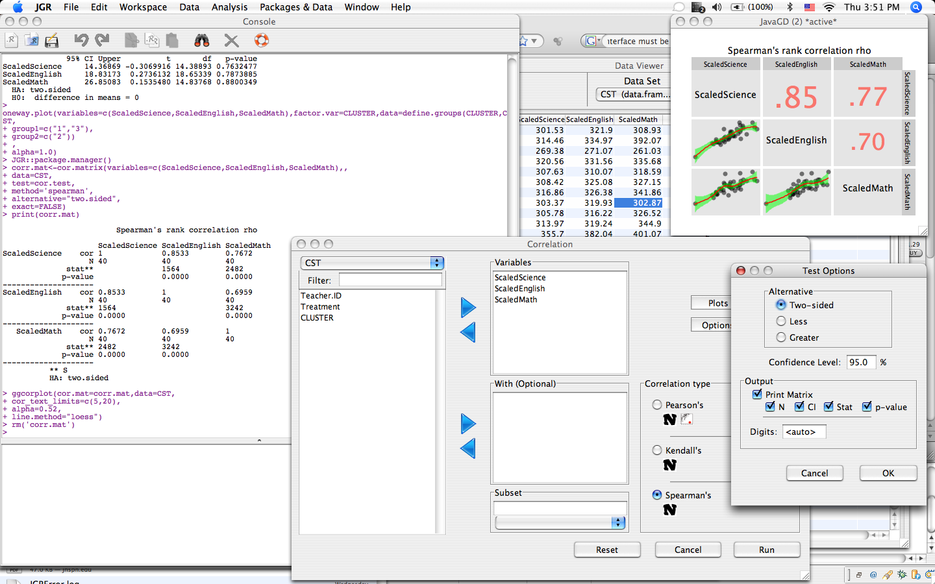This screenshot has height=584, width=935.
Task: Click the Filter text field
Action: [390, 280]
